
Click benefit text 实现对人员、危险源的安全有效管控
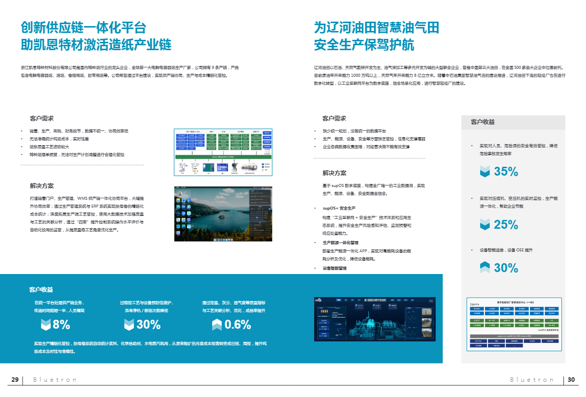[519, 150]
